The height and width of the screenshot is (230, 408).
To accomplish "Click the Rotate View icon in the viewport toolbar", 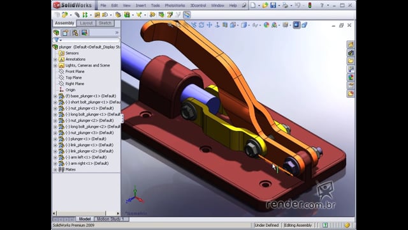I will (x=201, y=25).
